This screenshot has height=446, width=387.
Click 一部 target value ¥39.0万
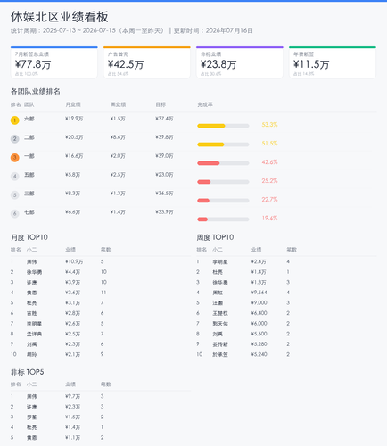click(164, 156)
